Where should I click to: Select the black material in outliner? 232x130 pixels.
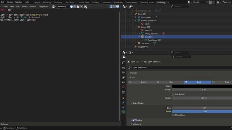tap(147, 24)
